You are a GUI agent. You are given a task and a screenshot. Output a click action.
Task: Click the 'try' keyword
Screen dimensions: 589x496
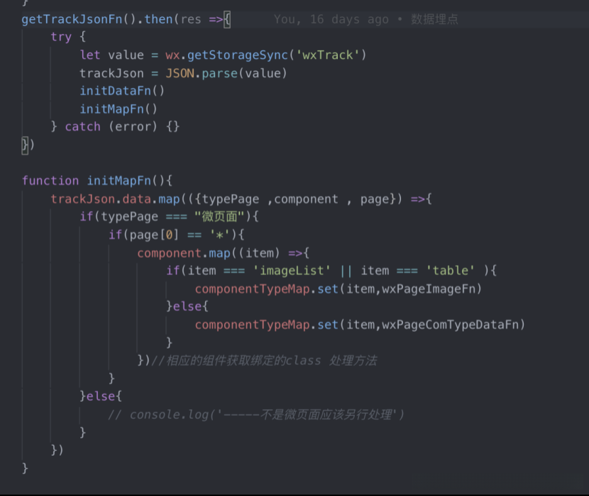pyautogui.click(x=61, y=37)
